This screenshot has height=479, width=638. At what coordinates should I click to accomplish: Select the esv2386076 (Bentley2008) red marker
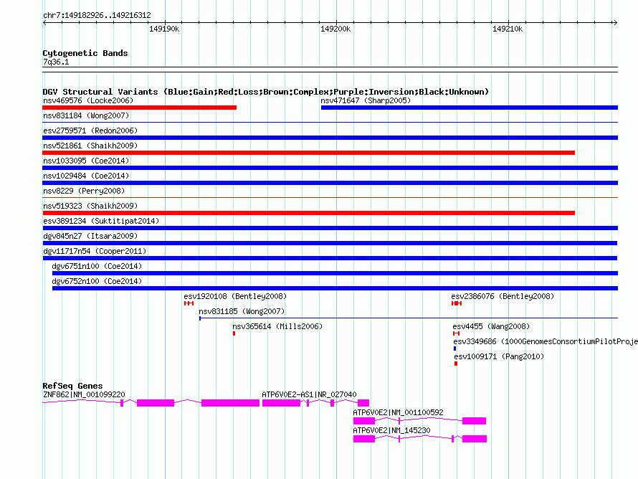pos(456,303)
